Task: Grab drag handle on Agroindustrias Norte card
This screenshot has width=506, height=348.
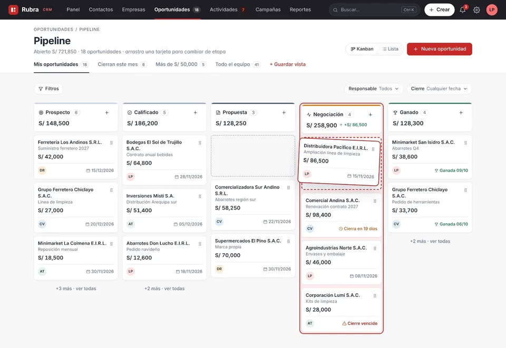Action: [x=375, y=248]
